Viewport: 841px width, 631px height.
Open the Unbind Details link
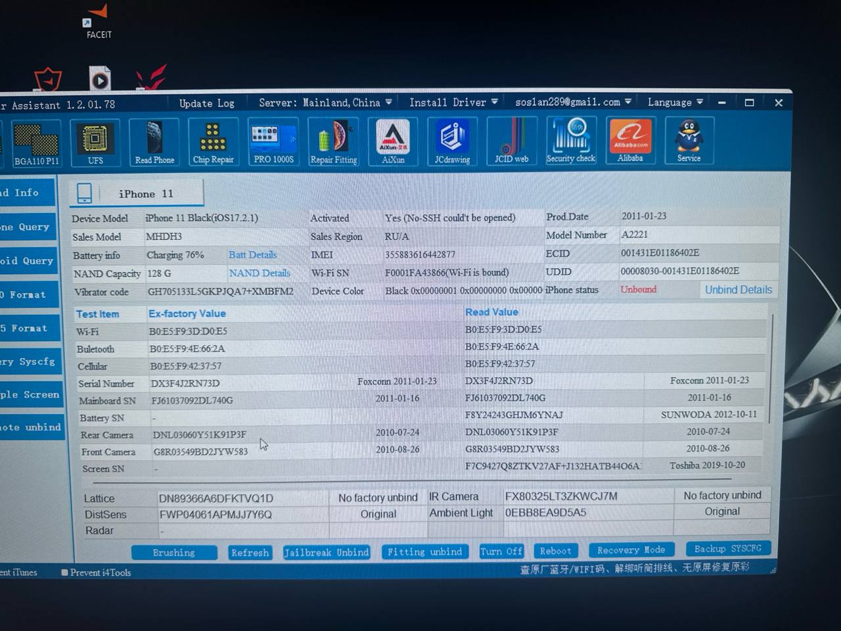[x=739, y=289]
